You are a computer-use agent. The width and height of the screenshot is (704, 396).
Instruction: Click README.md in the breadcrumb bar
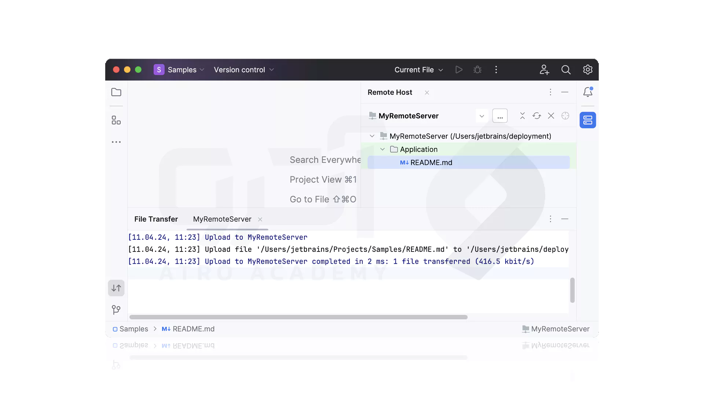(x=188, y=329)
